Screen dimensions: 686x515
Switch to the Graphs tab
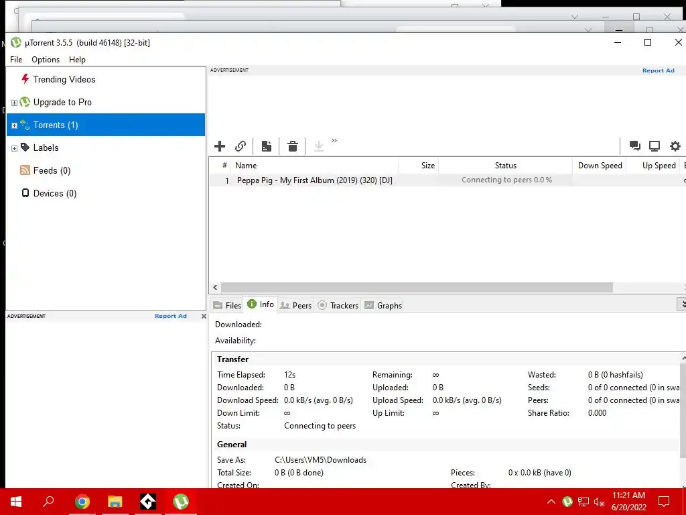tap(383, 306)
